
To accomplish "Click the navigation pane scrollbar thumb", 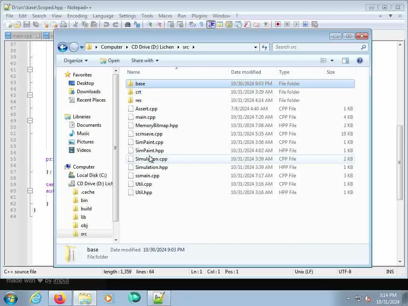I will click(x=116, y=148).
